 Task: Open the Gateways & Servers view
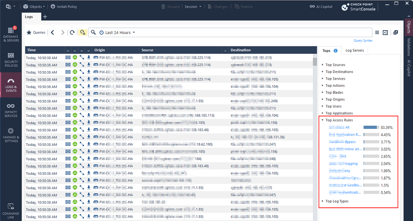pos(11,33)
